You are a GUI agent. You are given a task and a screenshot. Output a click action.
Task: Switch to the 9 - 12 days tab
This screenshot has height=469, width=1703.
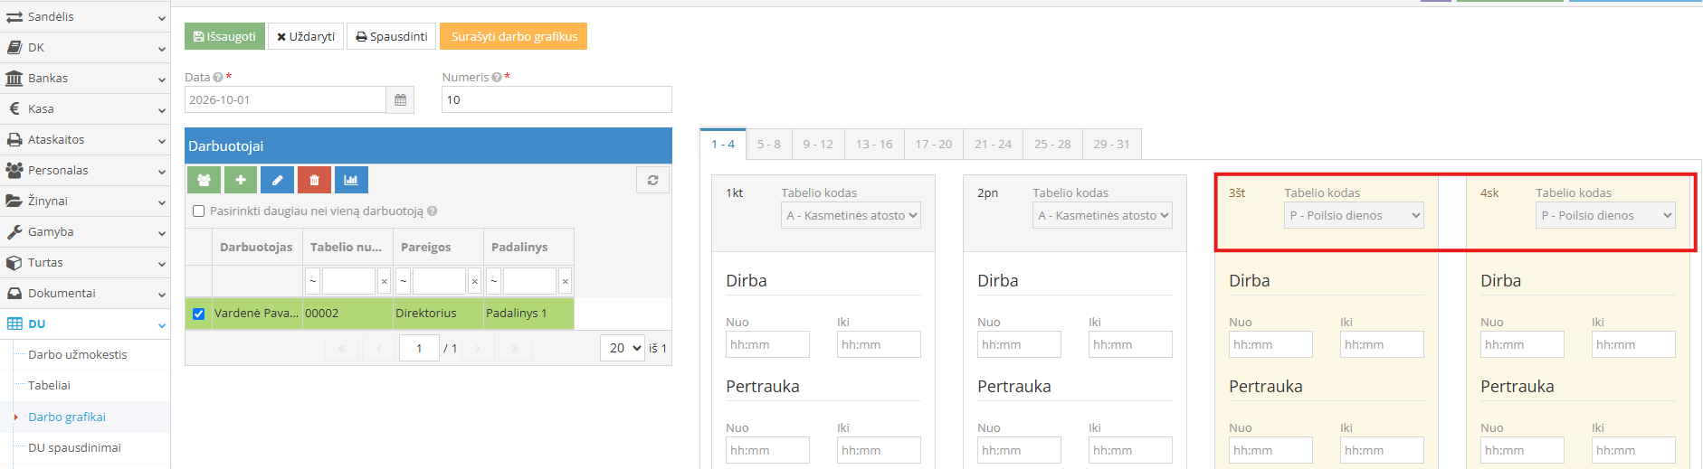[818, 145]
